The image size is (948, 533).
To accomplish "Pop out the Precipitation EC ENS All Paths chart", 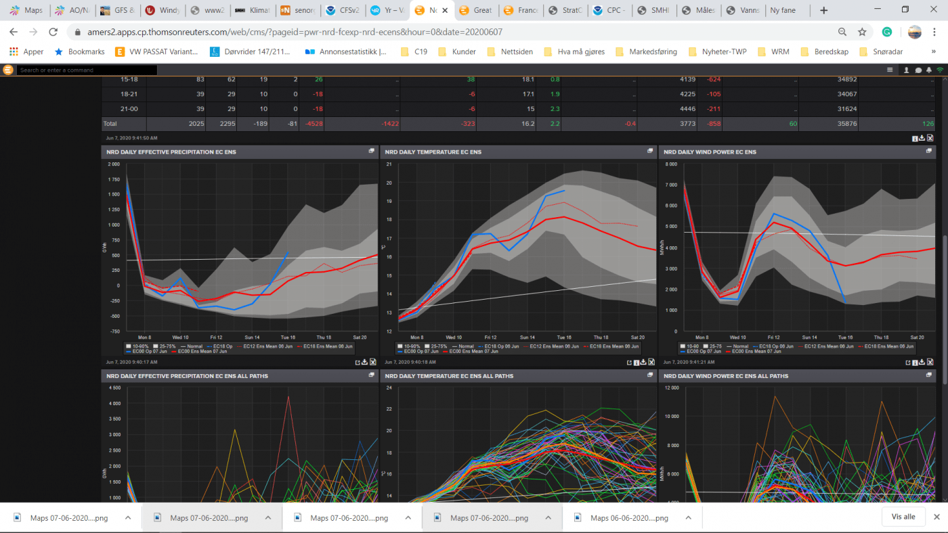I will click(372, 375).
